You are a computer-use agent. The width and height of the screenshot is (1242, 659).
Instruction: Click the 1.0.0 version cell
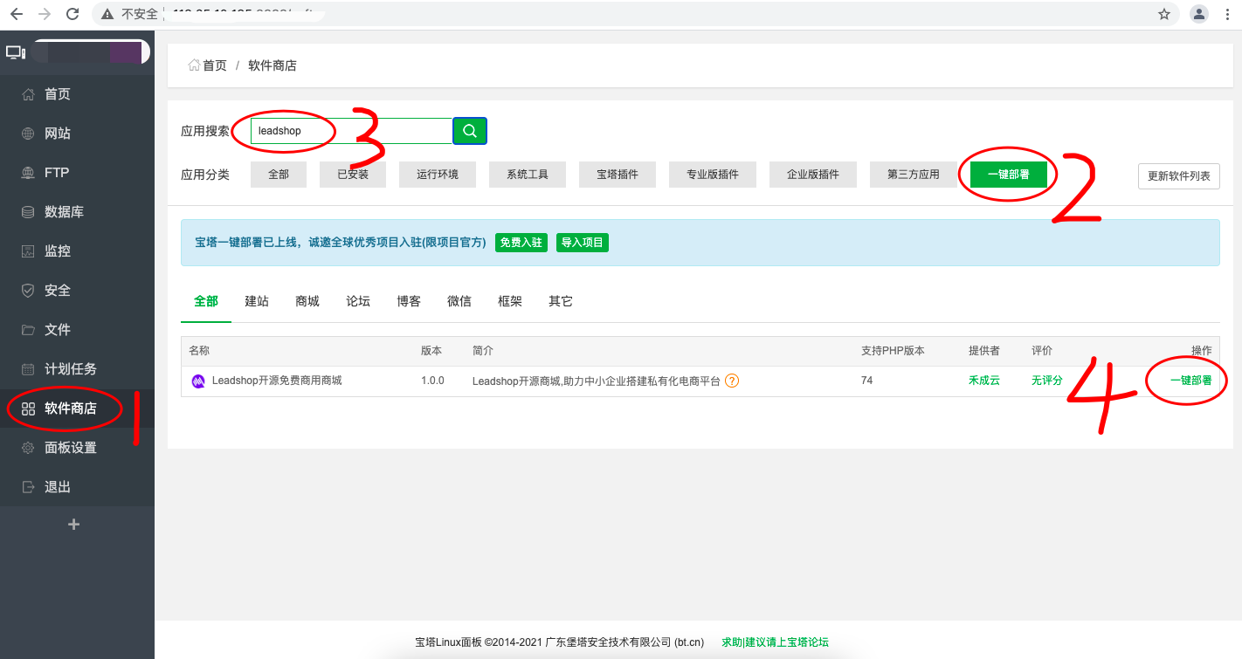(x=432, y=381)
